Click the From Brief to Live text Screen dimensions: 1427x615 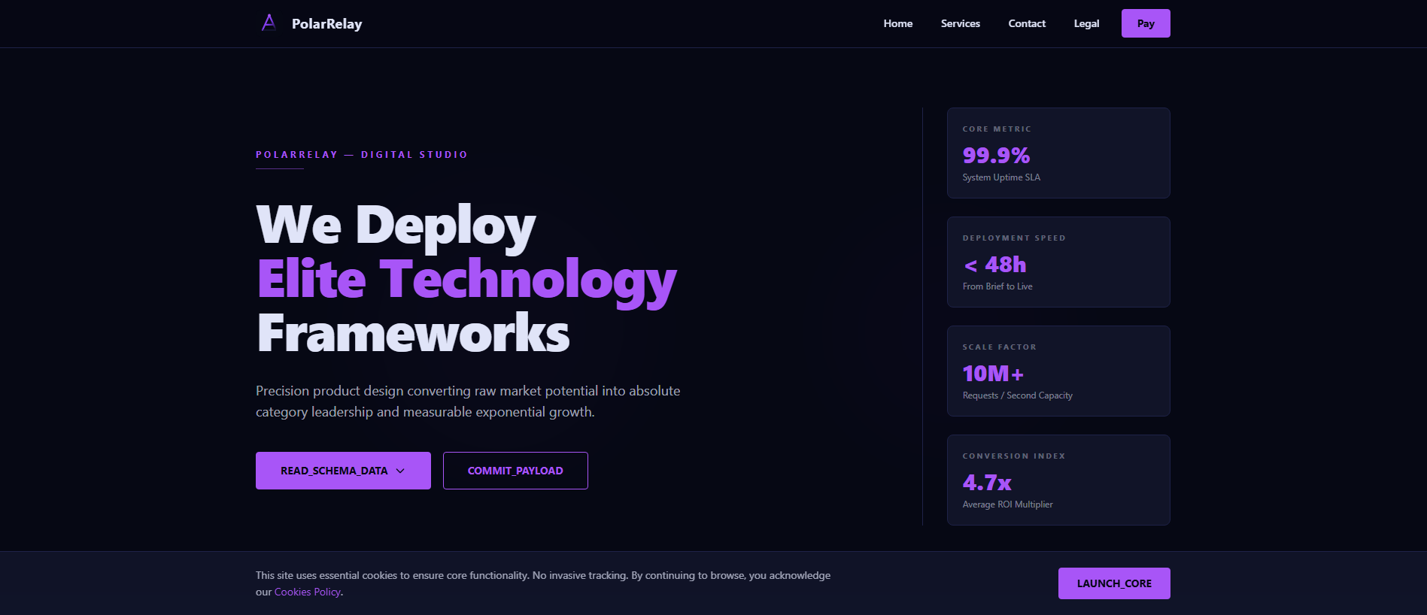[x=997, y=286]
